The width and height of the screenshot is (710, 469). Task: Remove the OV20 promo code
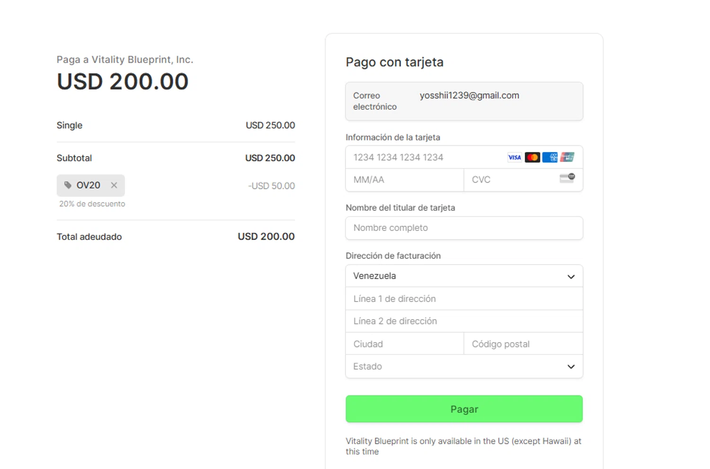coord(114,186)
